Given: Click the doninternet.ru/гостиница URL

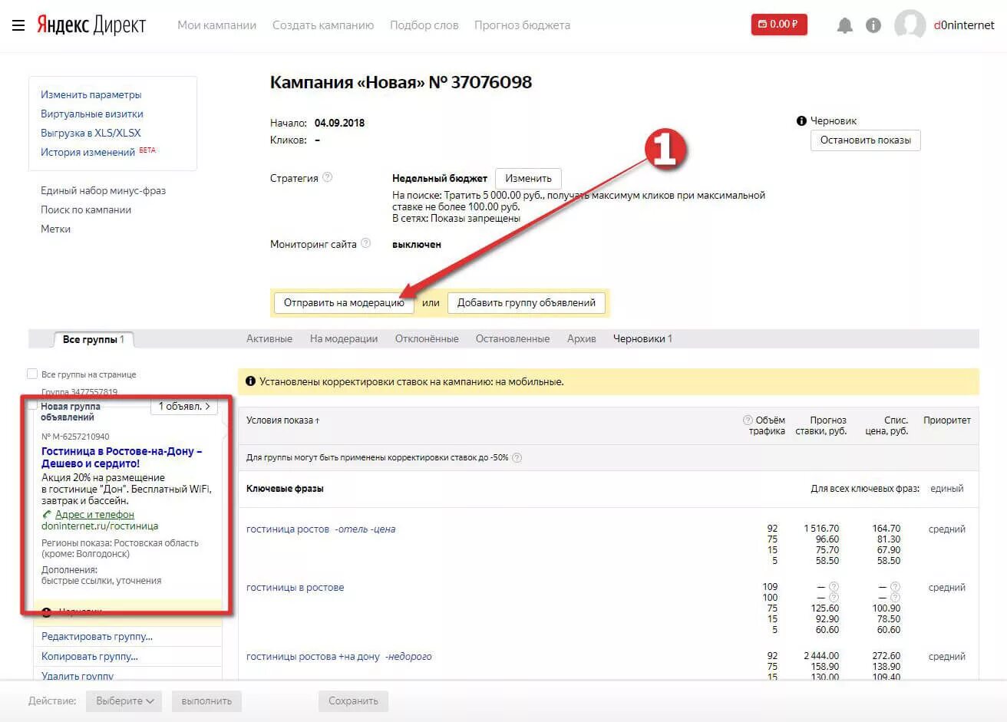Looking at the screenshot, I should click(100, 526).
